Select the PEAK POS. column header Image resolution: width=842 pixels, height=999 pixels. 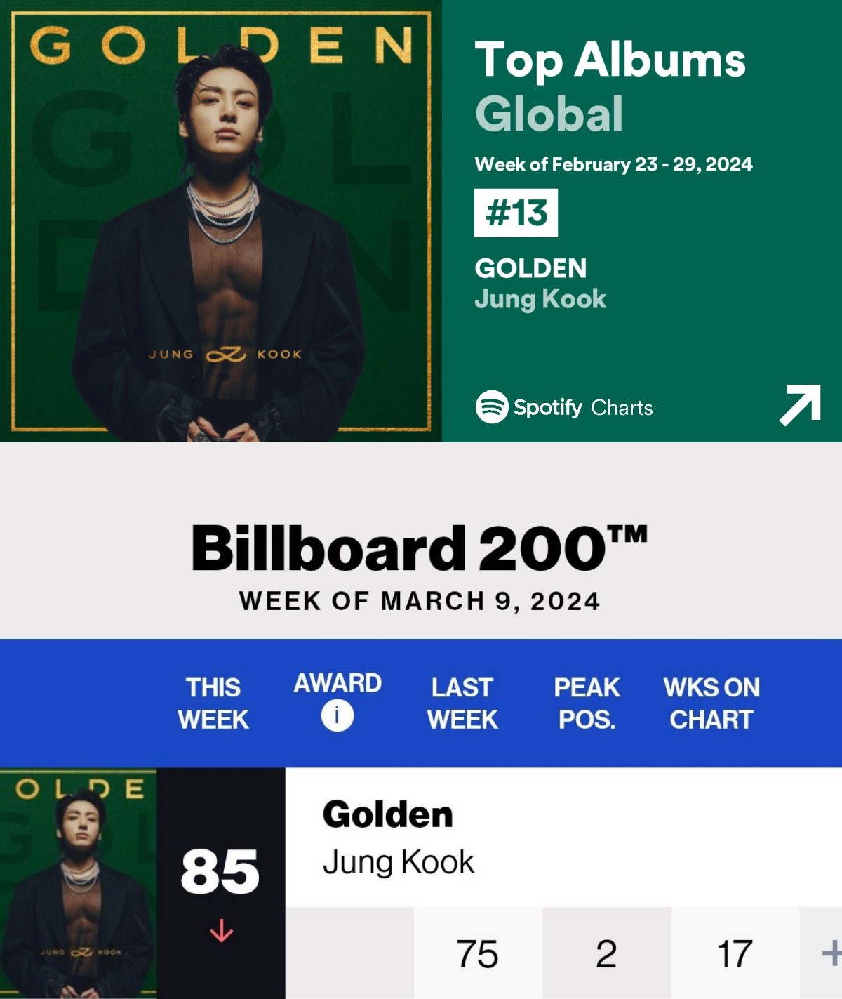click(587, 703)
